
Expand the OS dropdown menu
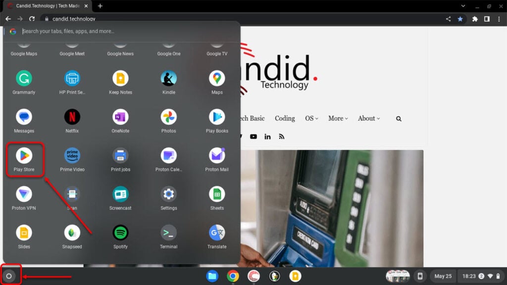(x=311, y=119)
